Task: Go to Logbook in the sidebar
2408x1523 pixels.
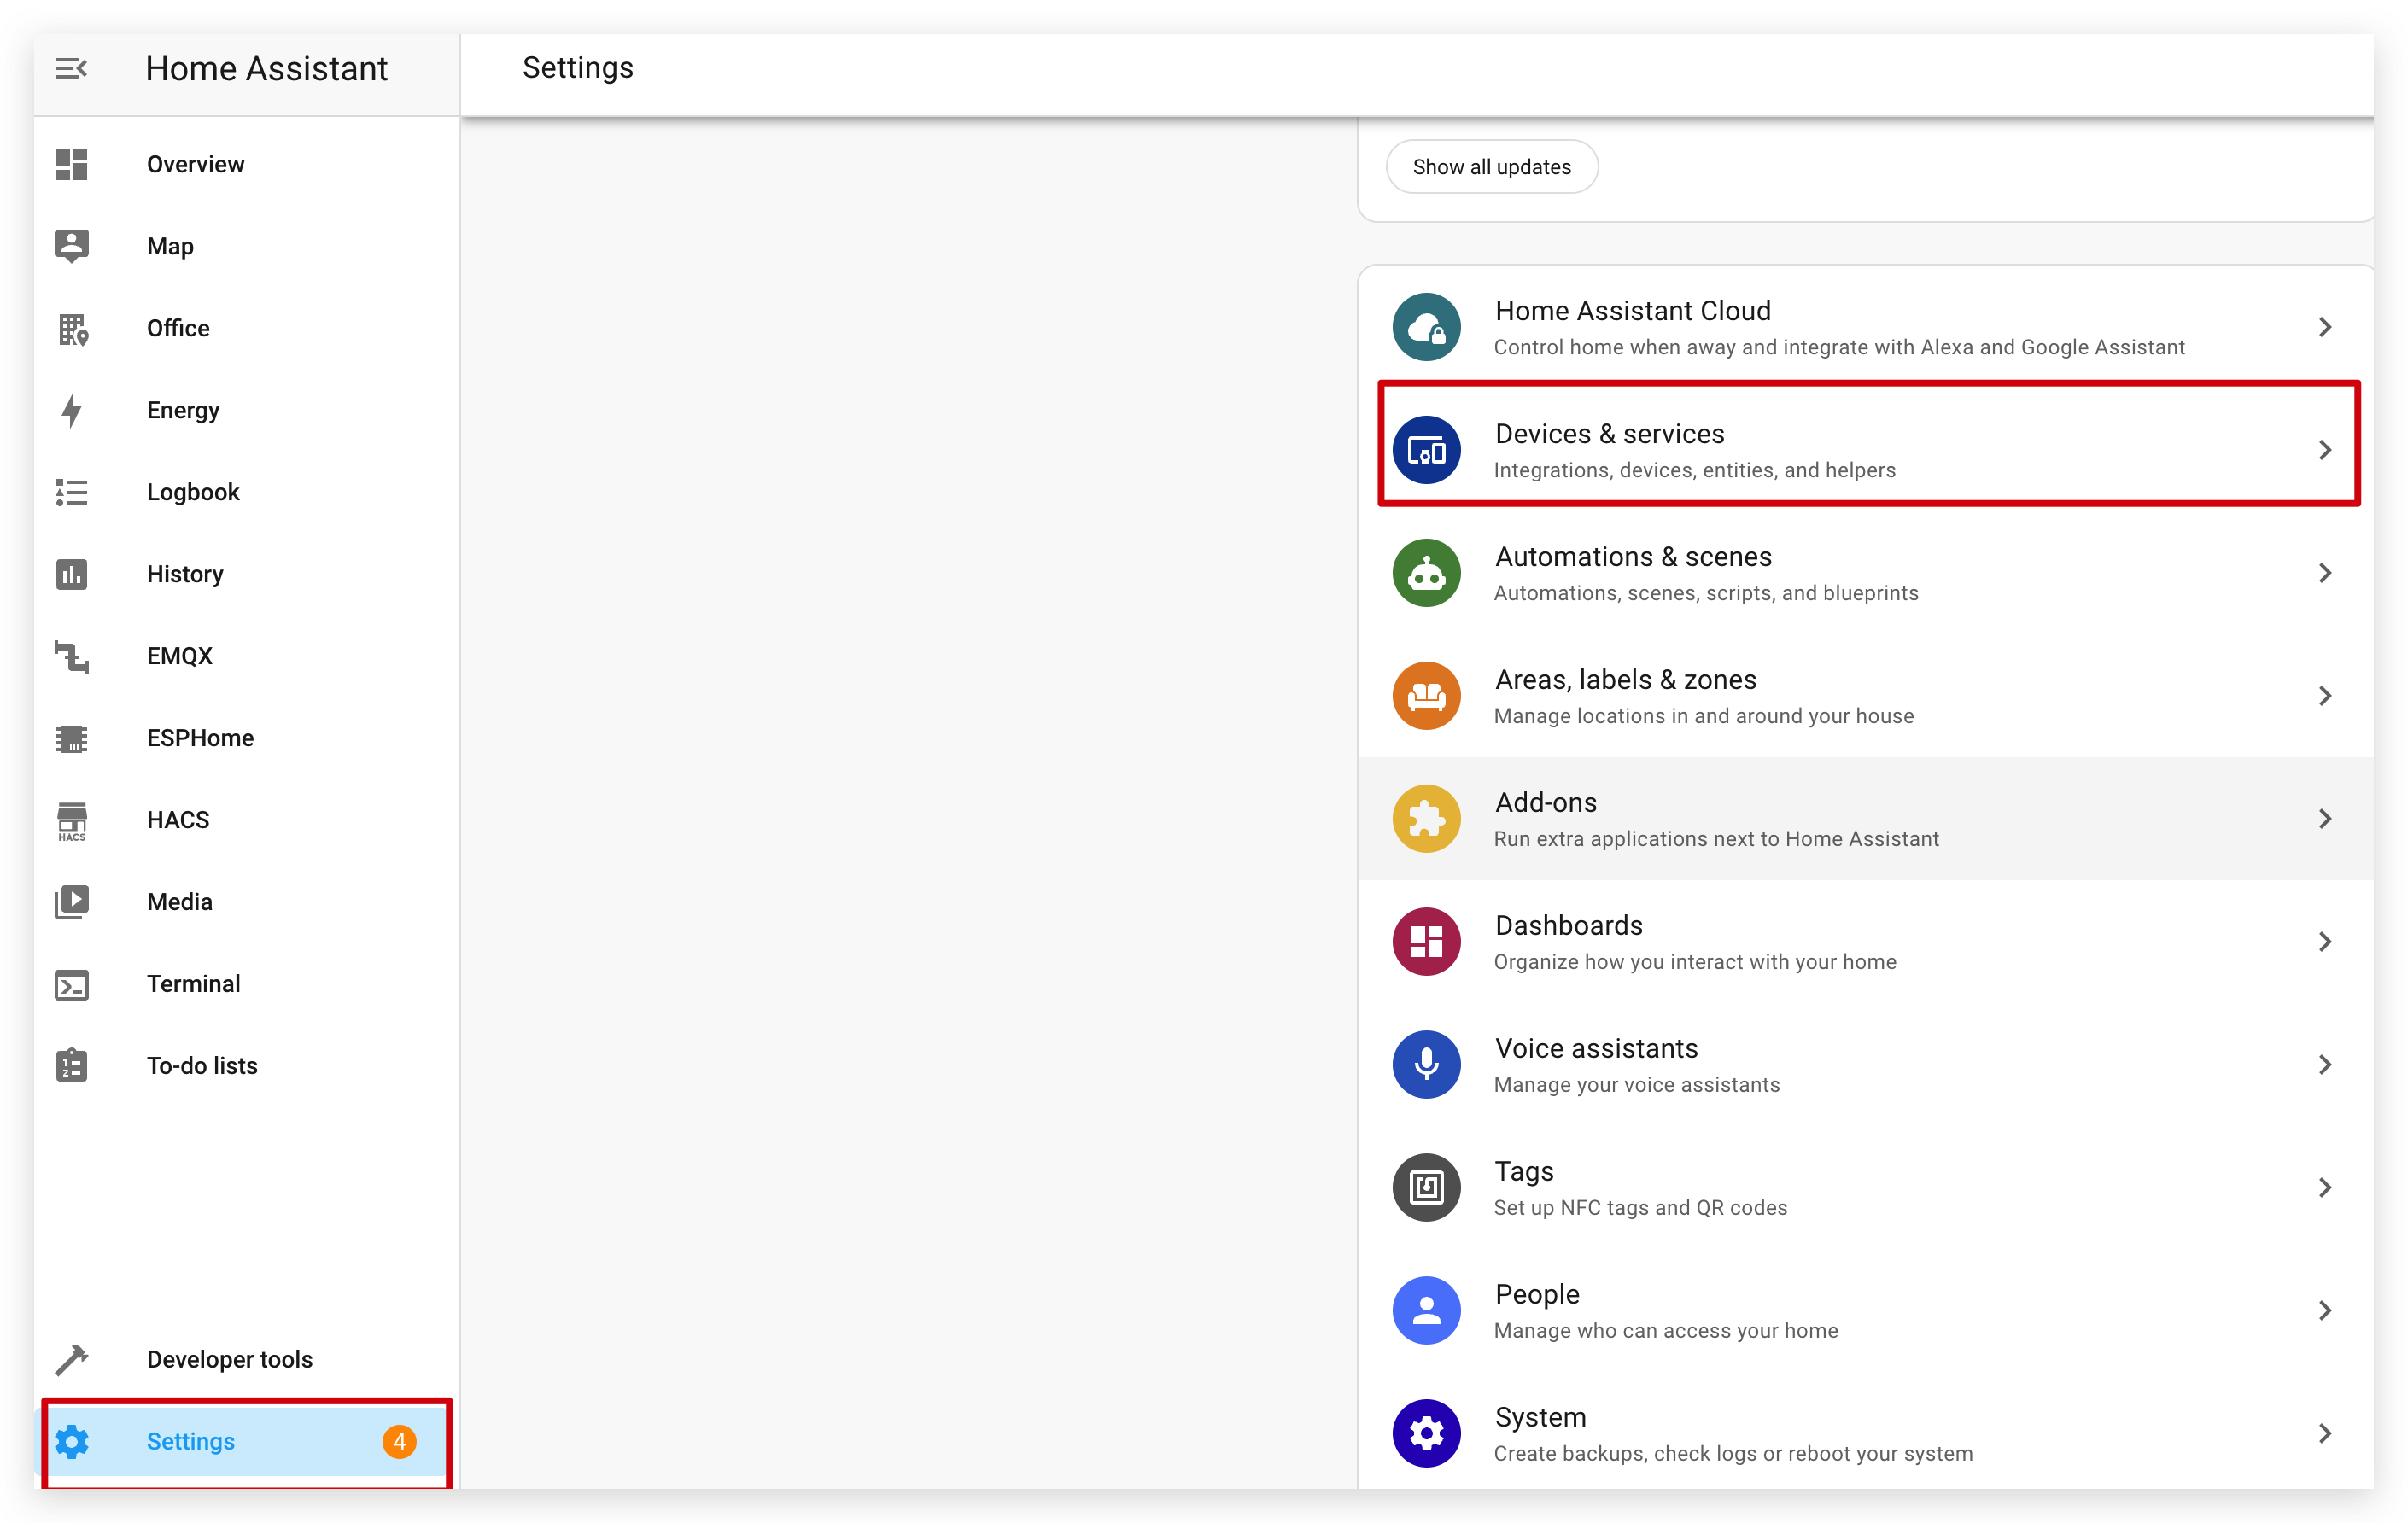Action: (246, 492)
